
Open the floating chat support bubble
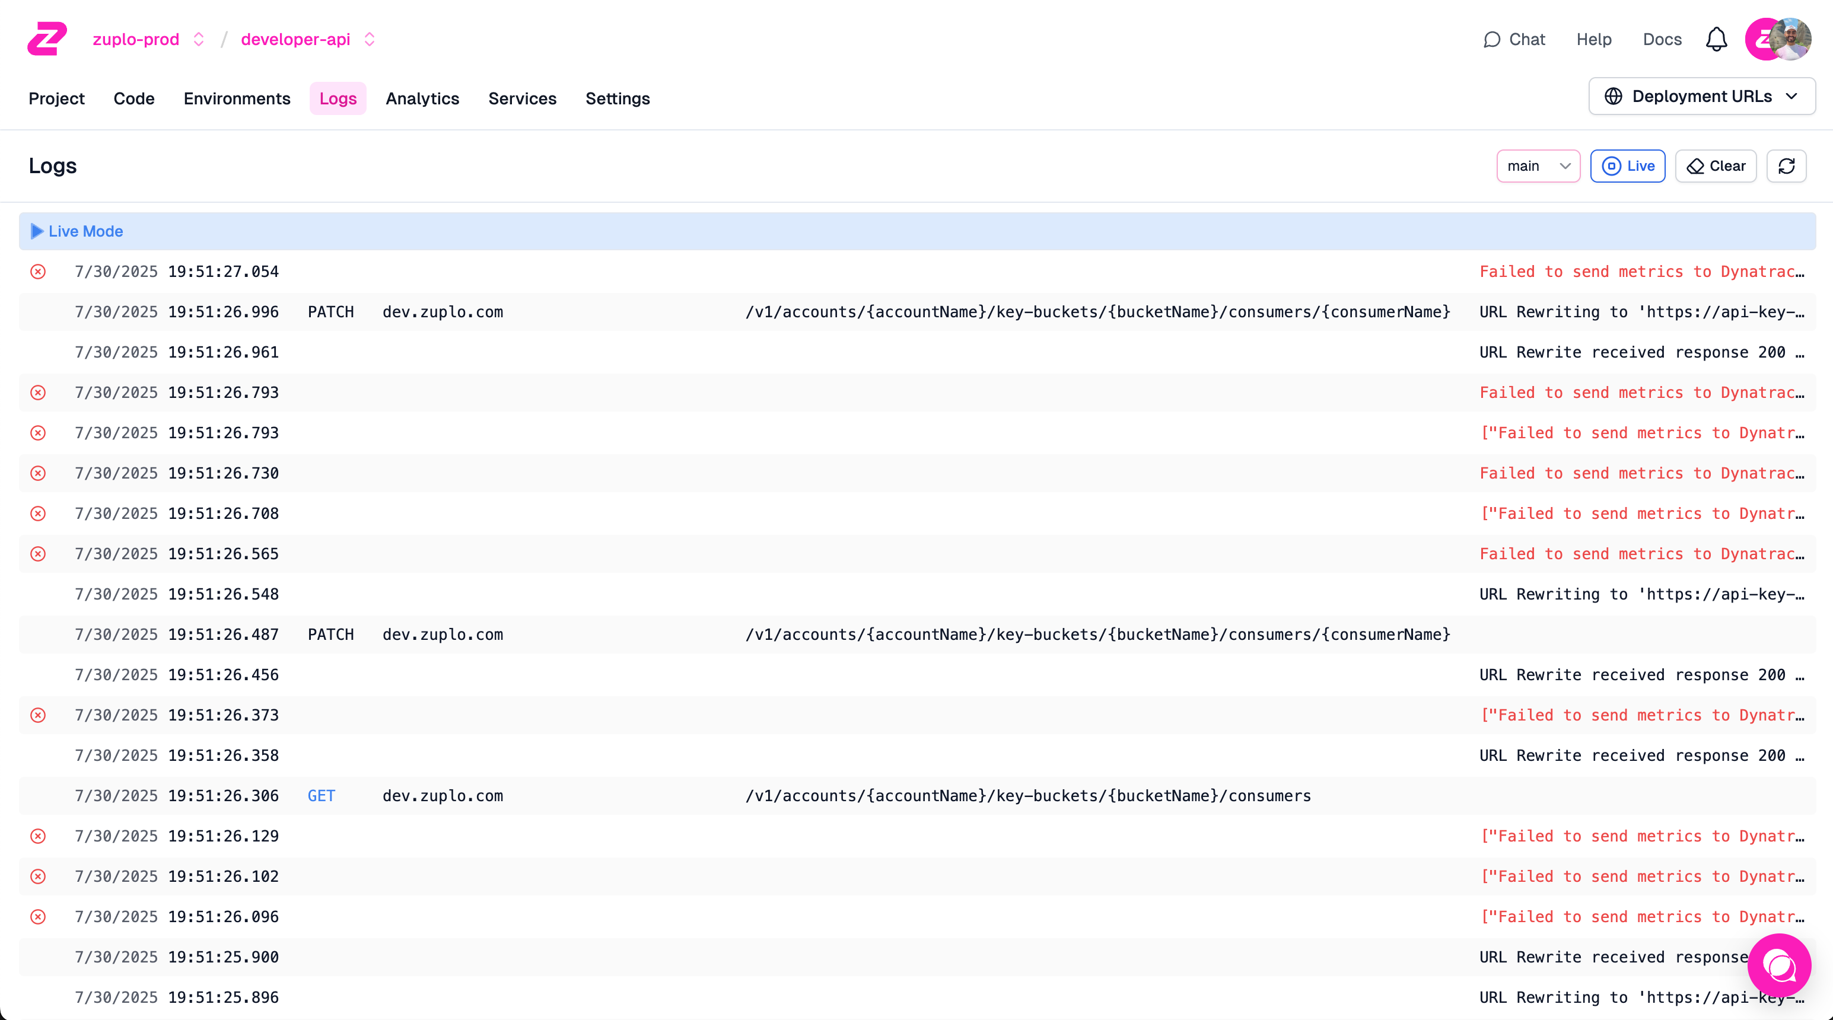(x=1779, y=965)
